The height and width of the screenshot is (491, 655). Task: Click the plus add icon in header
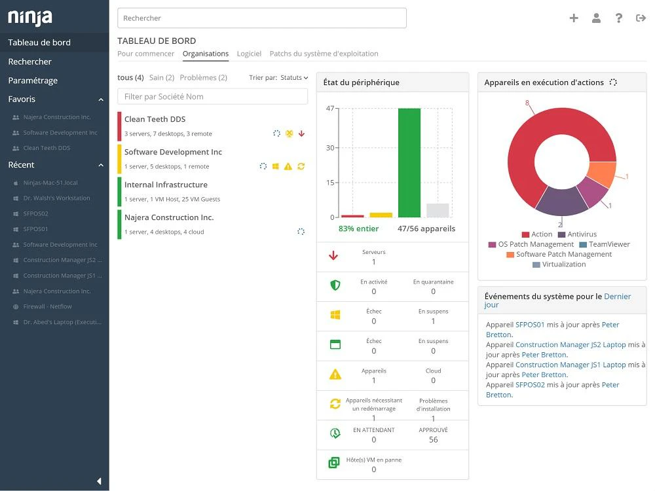(x=574, y=18)
